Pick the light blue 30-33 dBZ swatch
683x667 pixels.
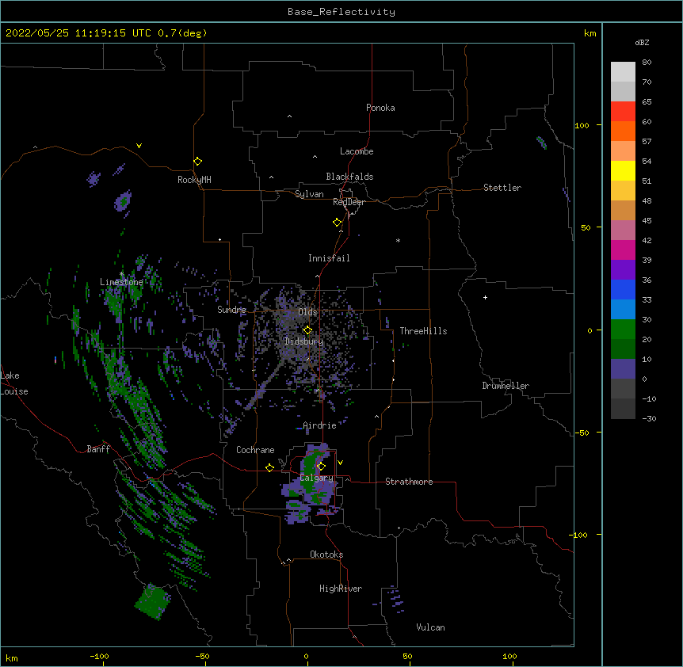coord(623,309)
